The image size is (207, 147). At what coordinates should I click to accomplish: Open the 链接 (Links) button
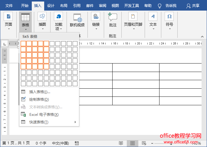(x=96, y=21)
